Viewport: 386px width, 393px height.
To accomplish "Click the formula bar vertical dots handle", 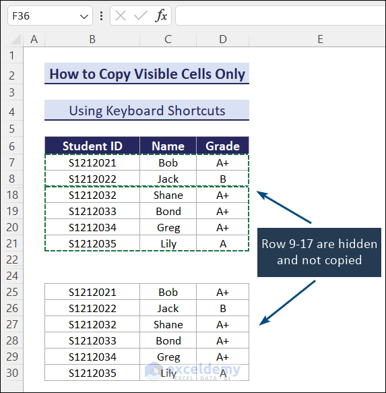I will click(x=101, y=16).
